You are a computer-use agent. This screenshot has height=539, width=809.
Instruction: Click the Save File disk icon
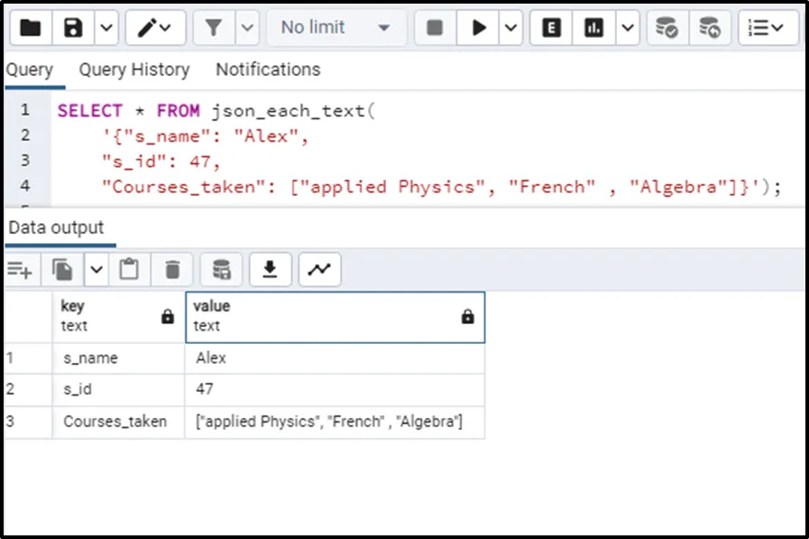(x=74, y=28)
